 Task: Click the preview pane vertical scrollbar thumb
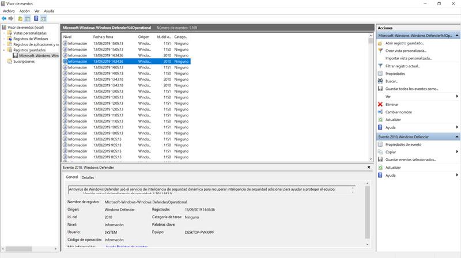(367, 212)
